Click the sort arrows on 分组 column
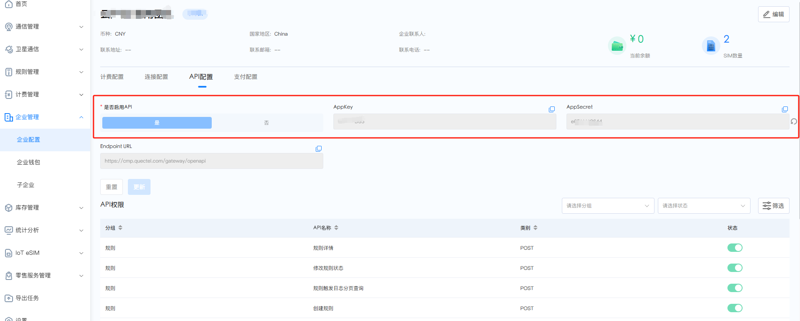The image size is (800, 321). pos(120,228)
